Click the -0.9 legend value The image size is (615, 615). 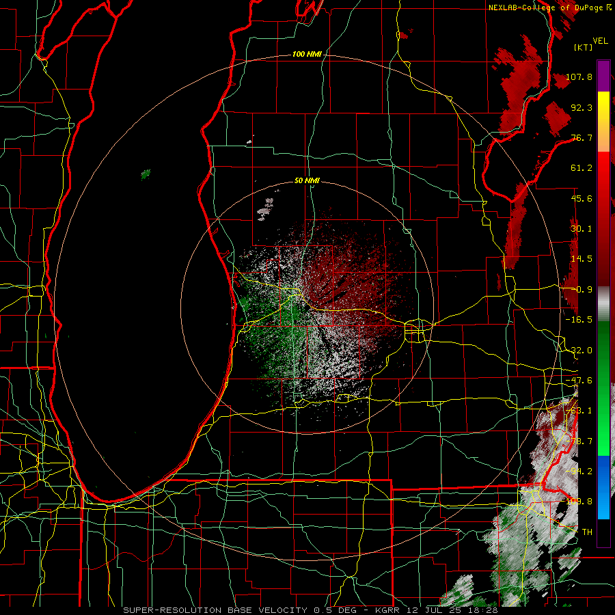582,290
